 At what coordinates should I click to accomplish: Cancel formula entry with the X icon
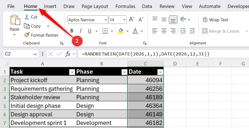point(50,54)
